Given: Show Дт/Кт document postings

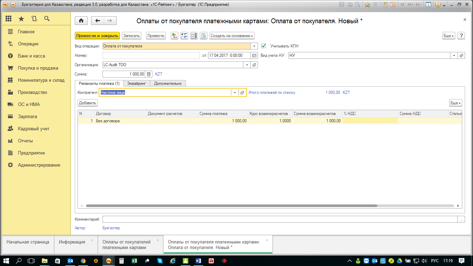Looking at the screenshot, I should [x=175, y=36].
